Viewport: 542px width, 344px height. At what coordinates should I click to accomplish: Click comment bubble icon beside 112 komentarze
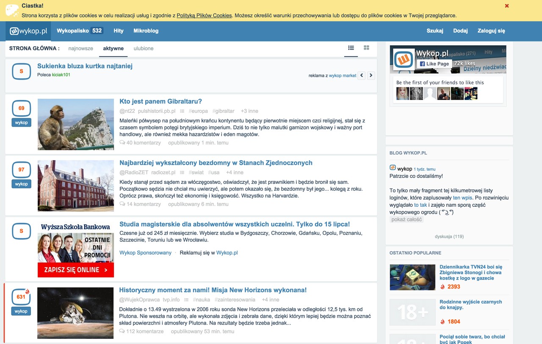122,331
